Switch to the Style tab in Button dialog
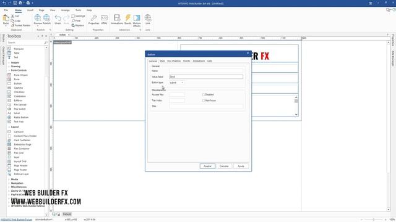The width and height of the screenshot is (396, 222). [162, 61]
